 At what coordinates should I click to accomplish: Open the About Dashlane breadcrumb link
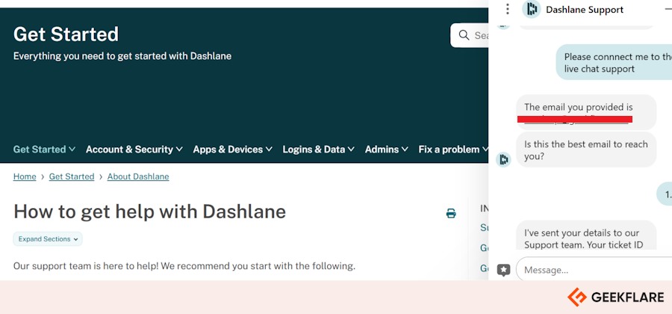tap(138, 176)
